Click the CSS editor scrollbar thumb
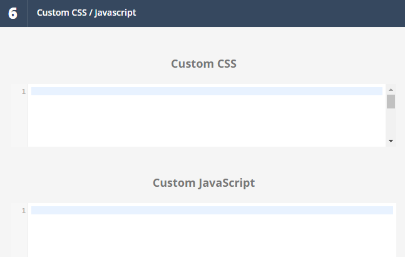The width and height of the screenshot is (405, 257). 391,102
